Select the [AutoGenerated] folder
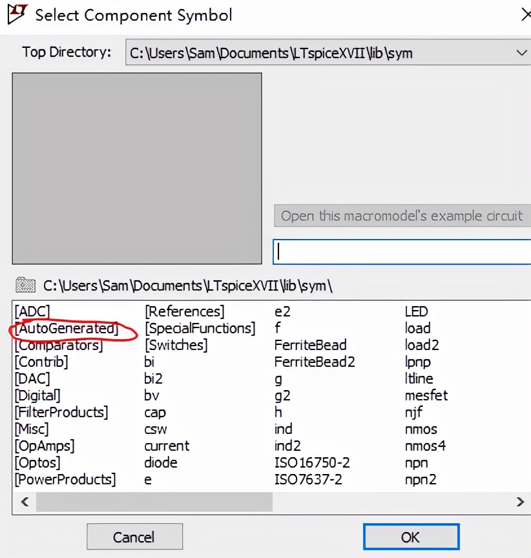531x558 pixels. pos(67,329)
